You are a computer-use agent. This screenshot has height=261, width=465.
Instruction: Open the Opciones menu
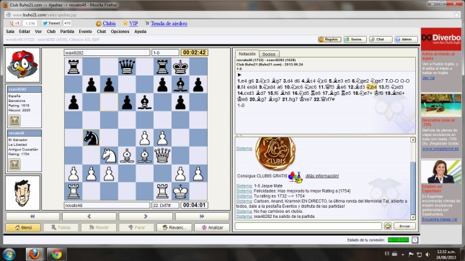coord(120,32)
